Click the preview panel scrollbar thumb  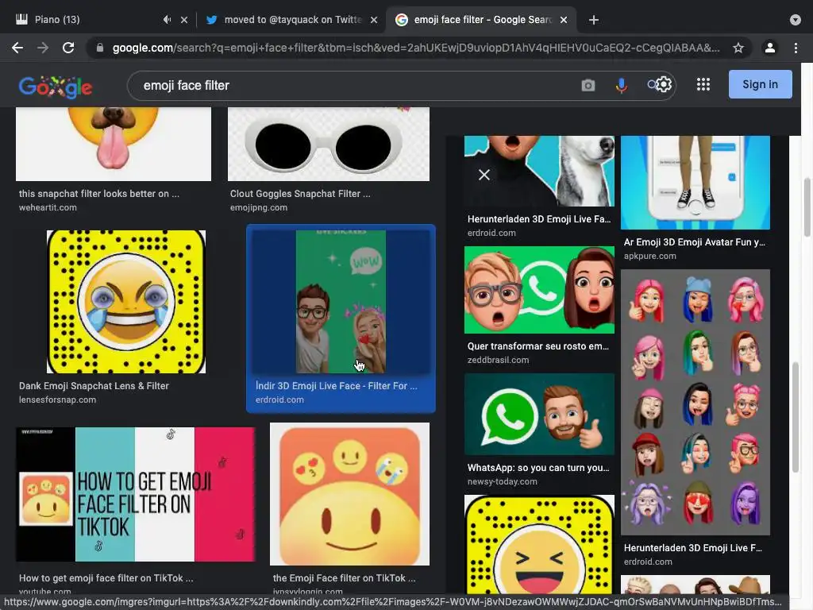[795, 418]
